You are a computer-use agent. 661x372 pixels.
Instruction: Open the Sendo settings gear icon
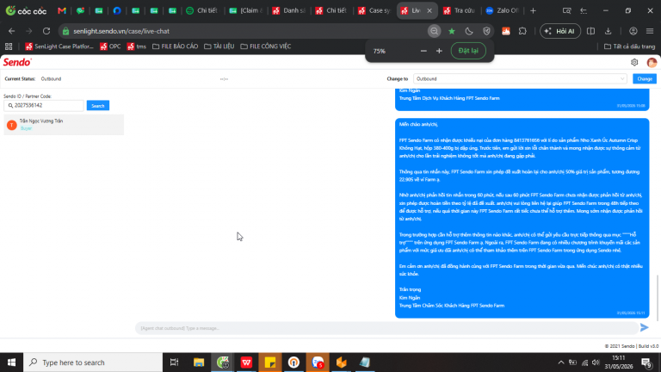[x=634, y=62]
